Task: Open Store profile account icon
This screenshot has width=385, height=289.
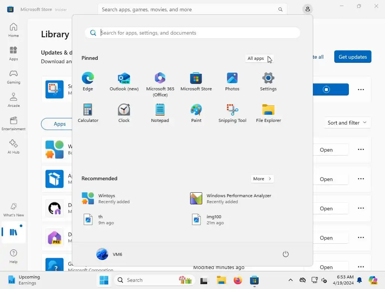Action: pos(308,9)
